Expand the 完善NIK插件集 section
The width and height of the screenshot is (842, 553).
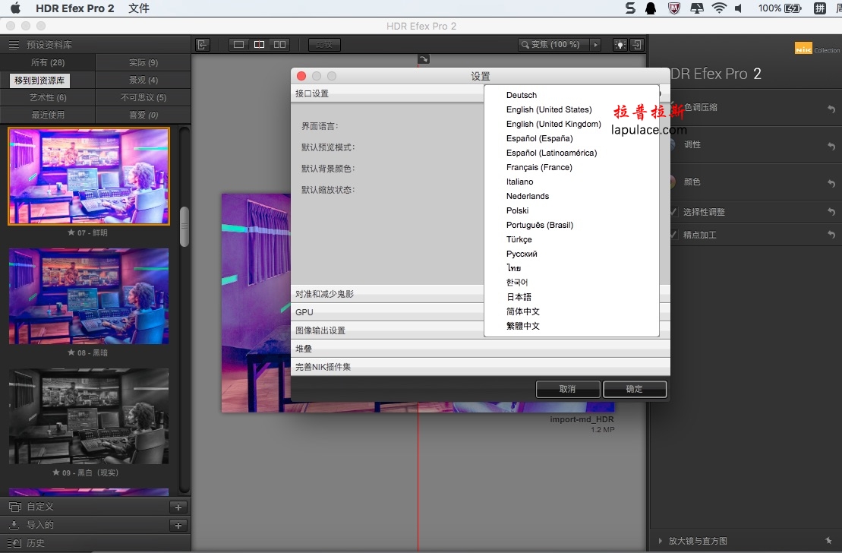pyautogui.click(x=480, y=367)
